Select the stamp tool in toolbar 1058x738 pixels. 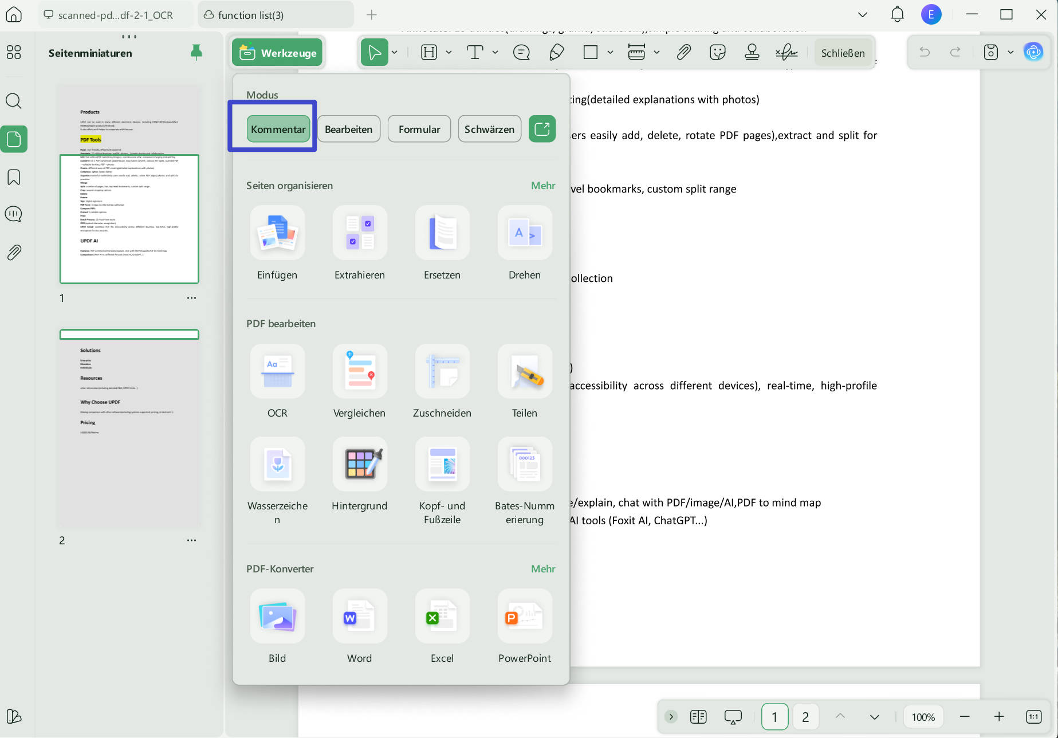pos(752,53)
